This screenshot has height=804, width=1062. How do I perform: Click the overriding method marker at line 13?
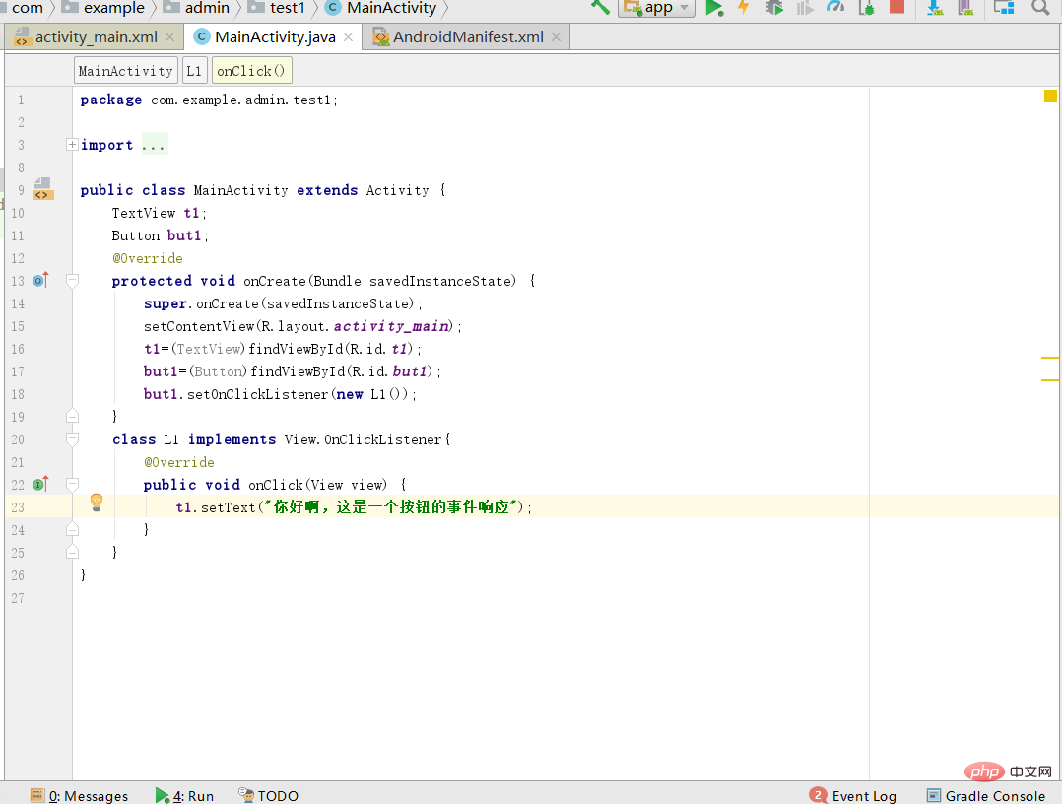pyautogui.click(x=40, y=280)
